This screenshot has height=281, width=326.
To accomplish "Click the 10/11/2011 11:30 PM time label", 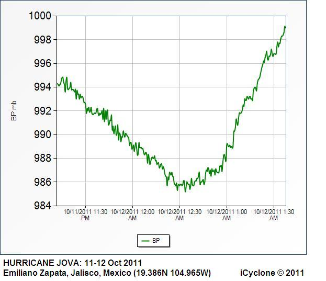I will (85, 215).
